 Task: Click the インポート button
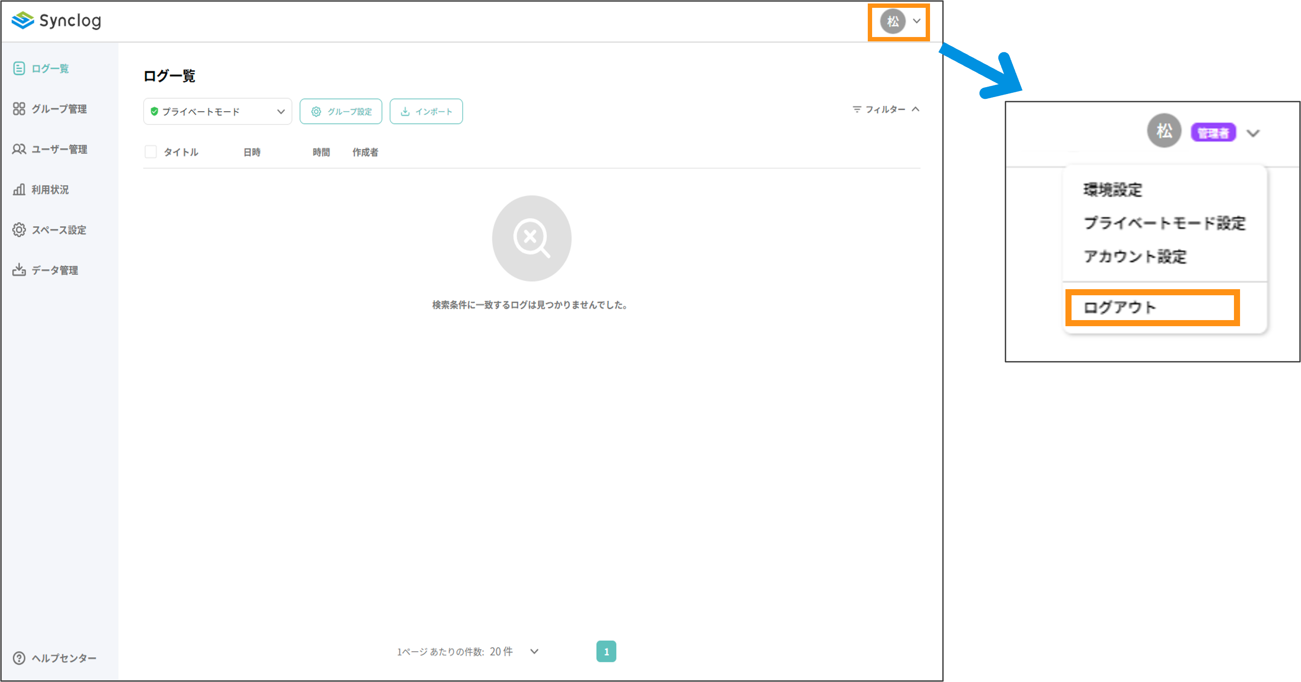tap(426, 111)
